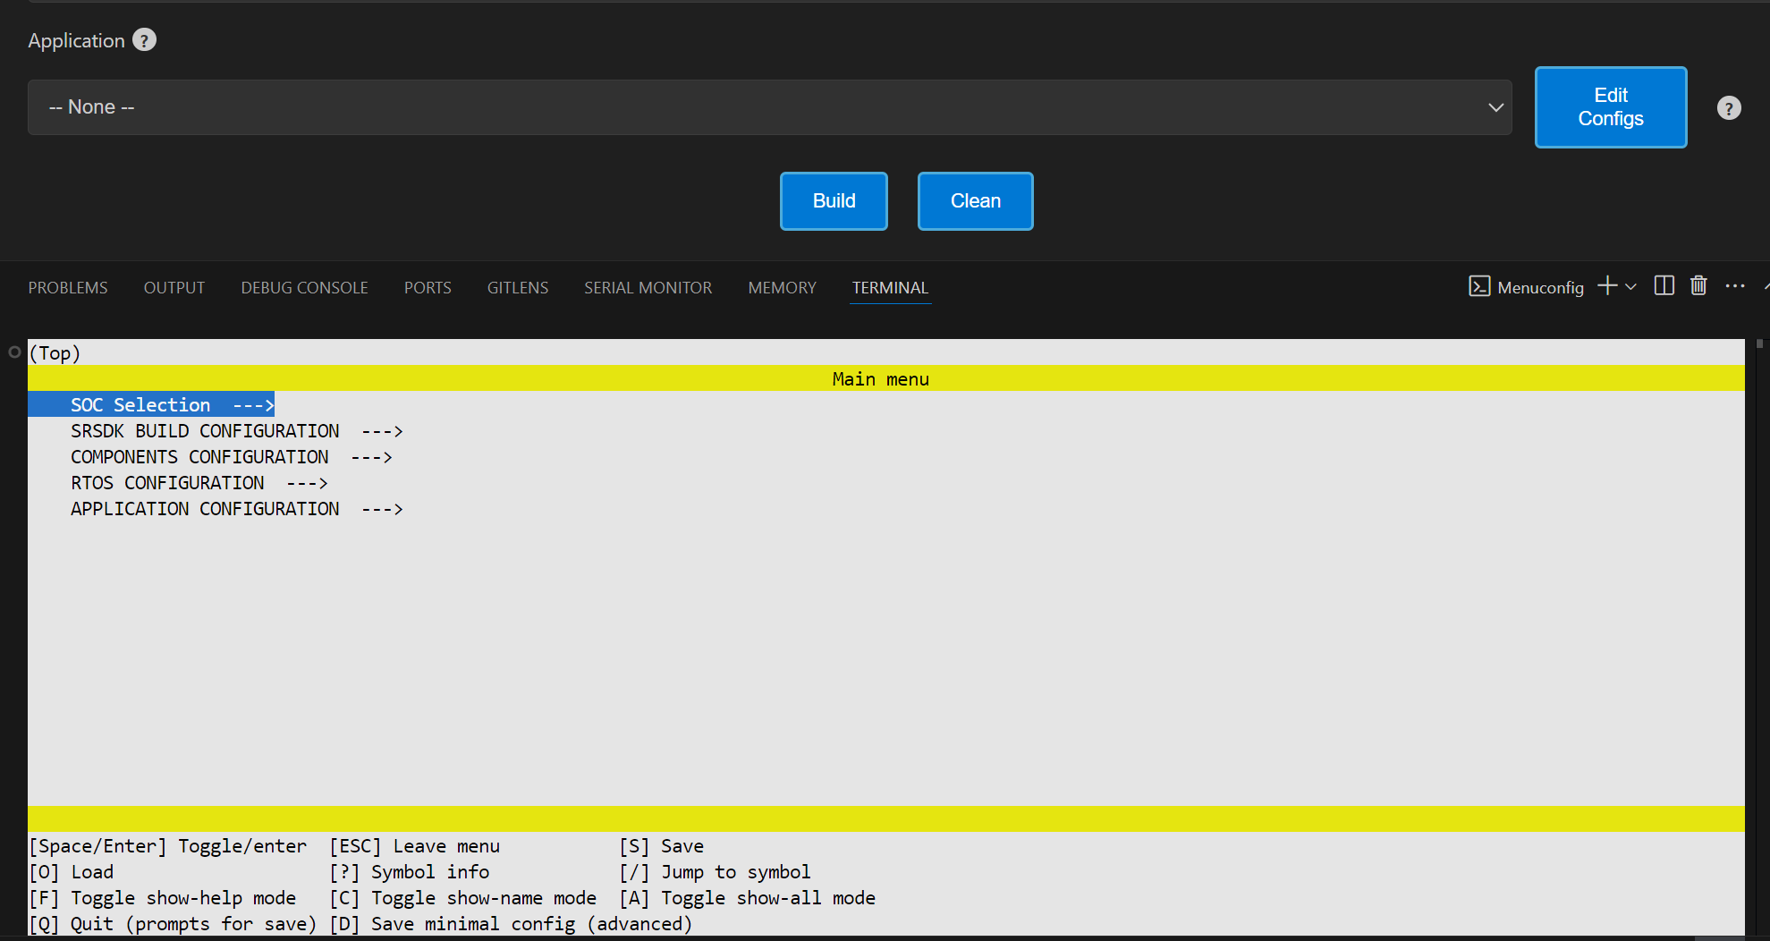Switch to the SERIAL MONITOR tab
1770x941 pixels.
pos(648,288)
